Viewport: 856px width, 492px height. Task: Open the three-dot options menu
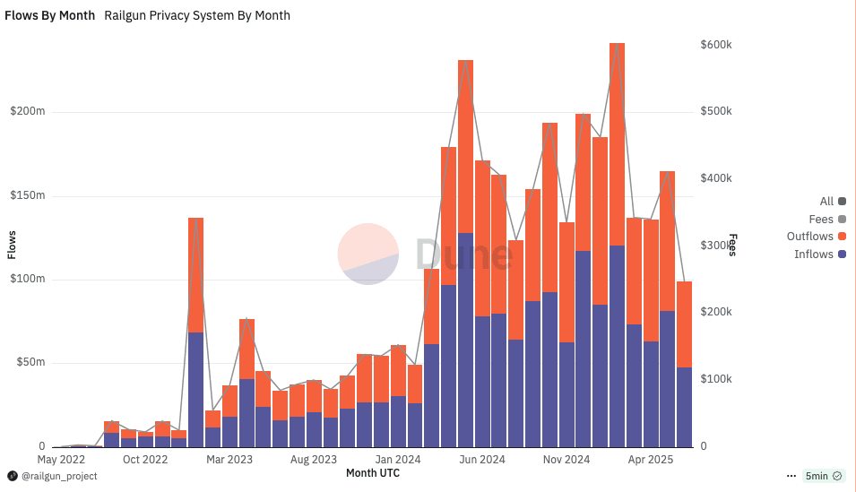click(791, 476)
